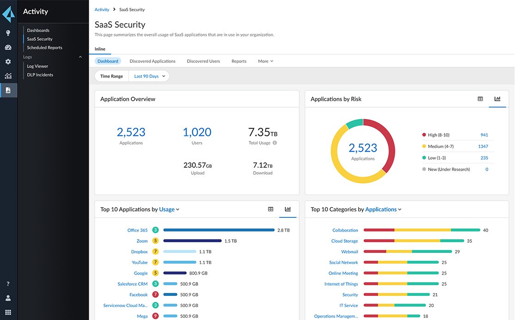Open the settings gear icon in the sidebar

[7, 61]
